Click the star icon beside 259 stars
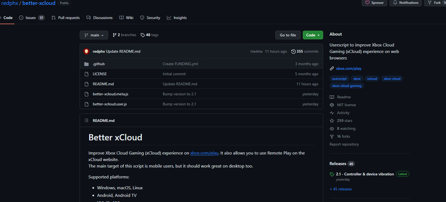446x202 pixels. coord(332,121)
